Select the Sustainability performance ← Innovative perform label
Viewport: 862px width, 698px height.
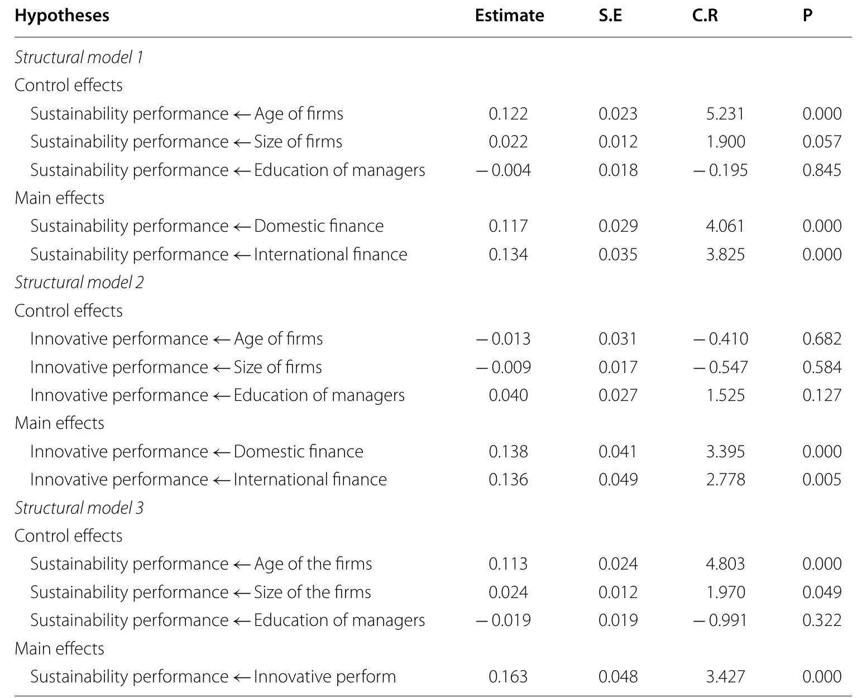point(213,677)
